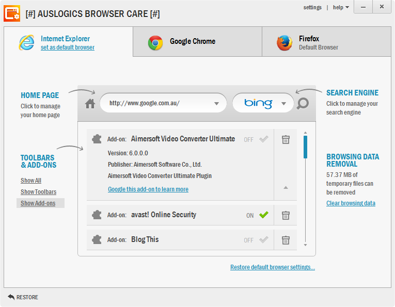Click the puzzle icon beside Aimersoft add-on

coord(97,139)
